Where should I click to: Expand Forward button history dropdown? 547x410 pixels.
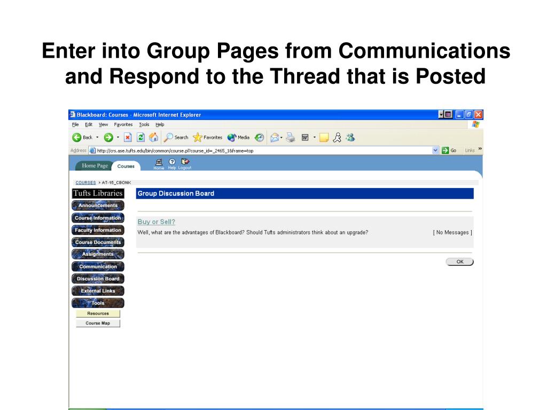coord(118,137)
